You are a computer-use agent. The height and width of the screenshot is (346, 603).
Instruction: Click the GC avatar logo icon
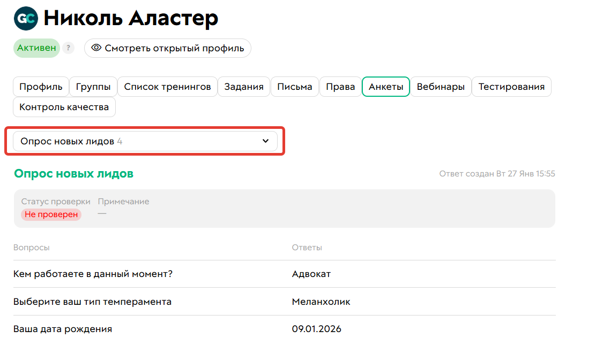tap(25, 18)
